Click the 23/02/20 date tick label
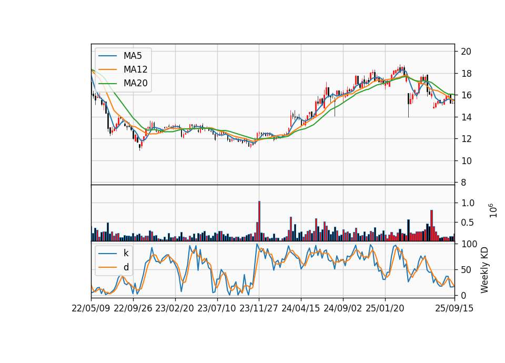This screenshot has height=363, width=505. click(175, 308)
